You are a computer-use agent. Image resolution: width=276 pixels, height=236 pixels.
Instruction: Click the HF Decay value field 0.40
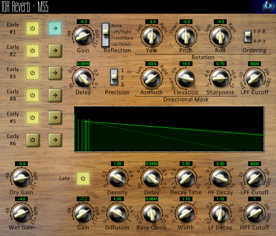220,164
